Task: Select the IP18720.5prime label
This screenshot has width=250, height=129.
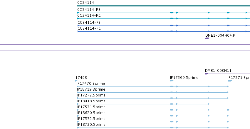Action: tap(91, 125)
